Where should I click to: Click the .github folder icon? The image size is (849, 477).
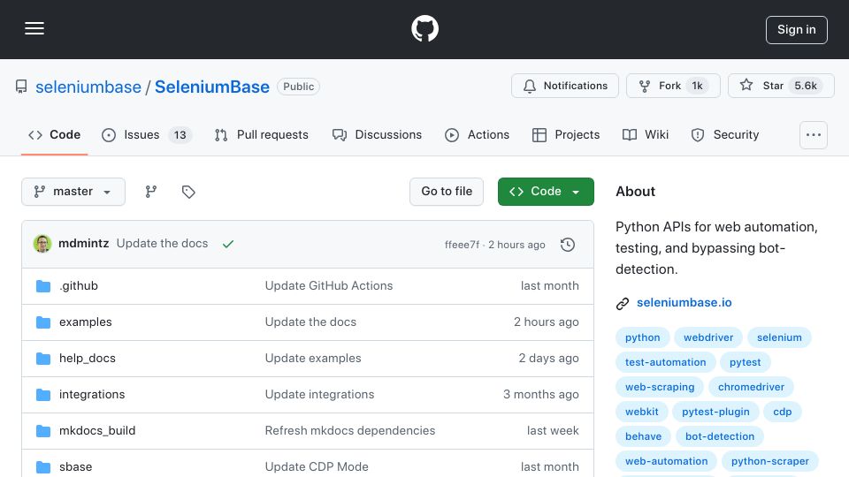(x=43, y=286)
